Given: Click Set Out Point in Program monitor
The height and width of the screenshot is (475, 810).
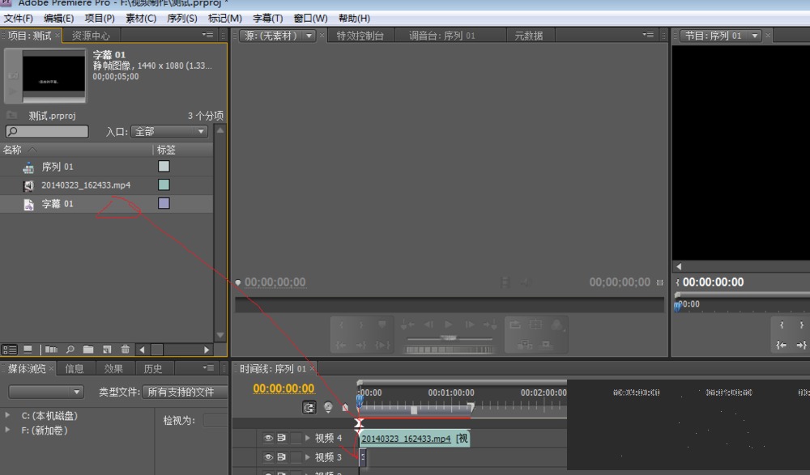Looking at the screenshot, I should pos(801,324).
